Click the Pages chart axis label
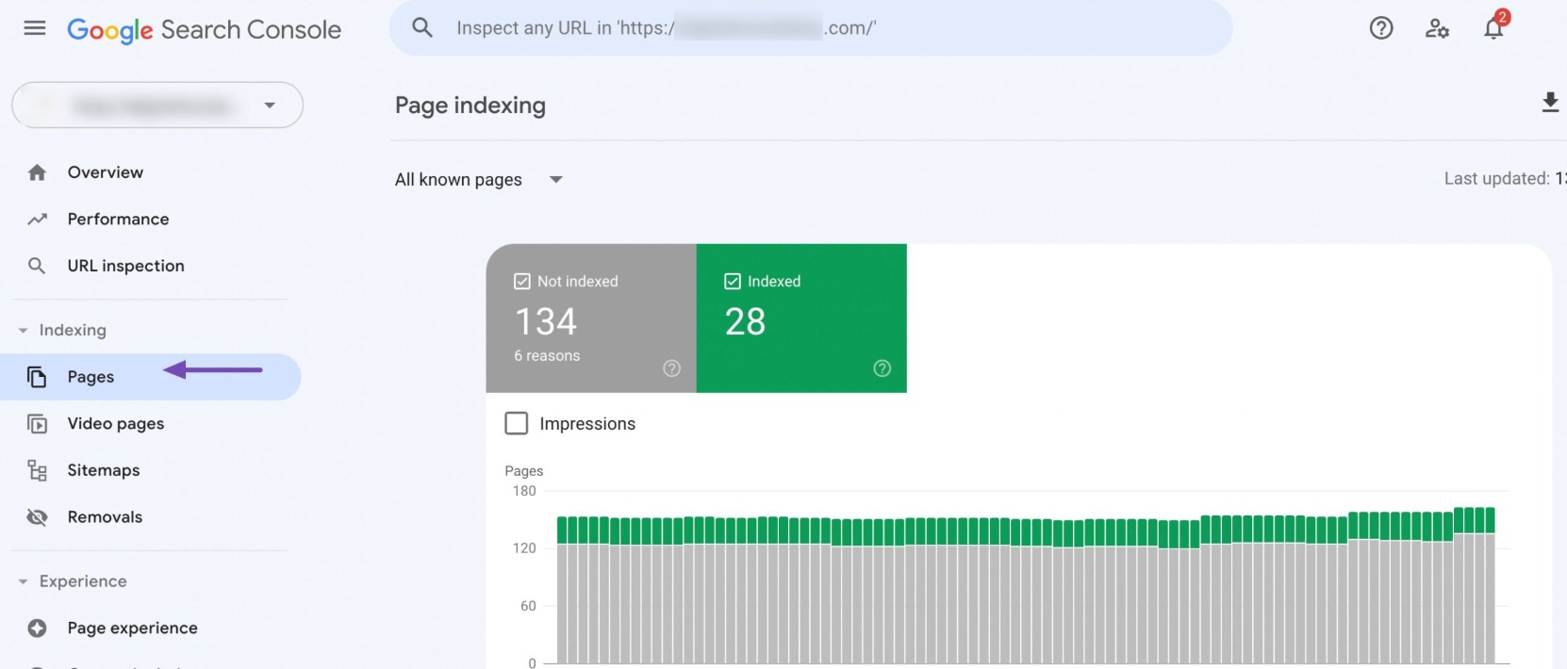The image size is (1567, 669). [523, 471]
